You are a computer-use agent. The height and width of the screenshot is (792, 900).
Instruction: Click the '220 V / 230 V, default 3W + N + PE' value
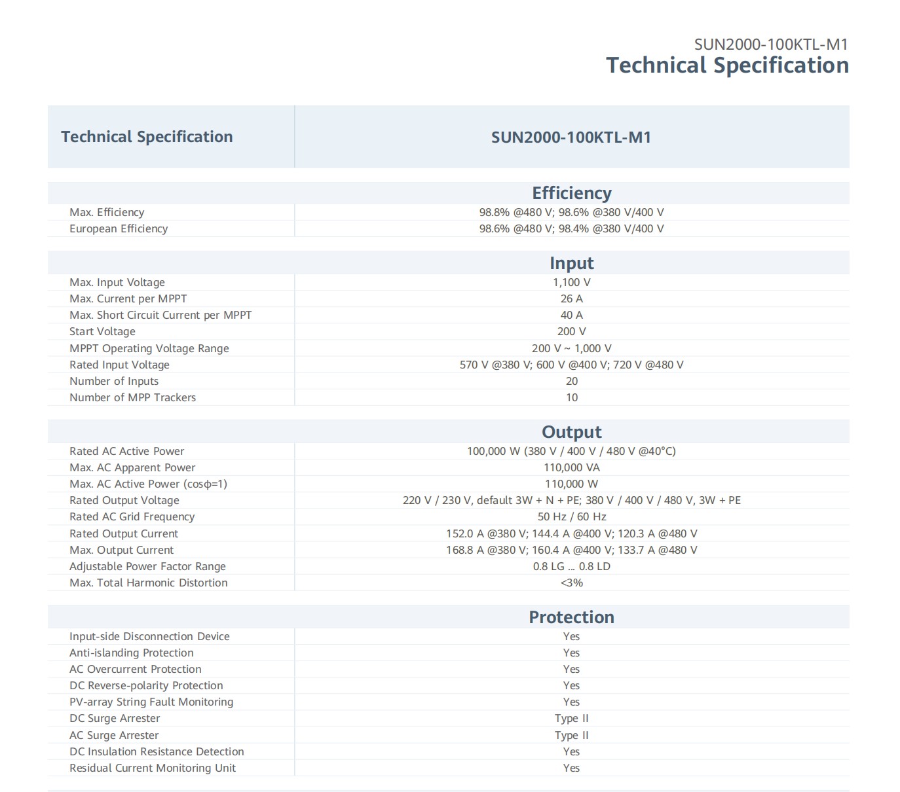coord(491,500)
